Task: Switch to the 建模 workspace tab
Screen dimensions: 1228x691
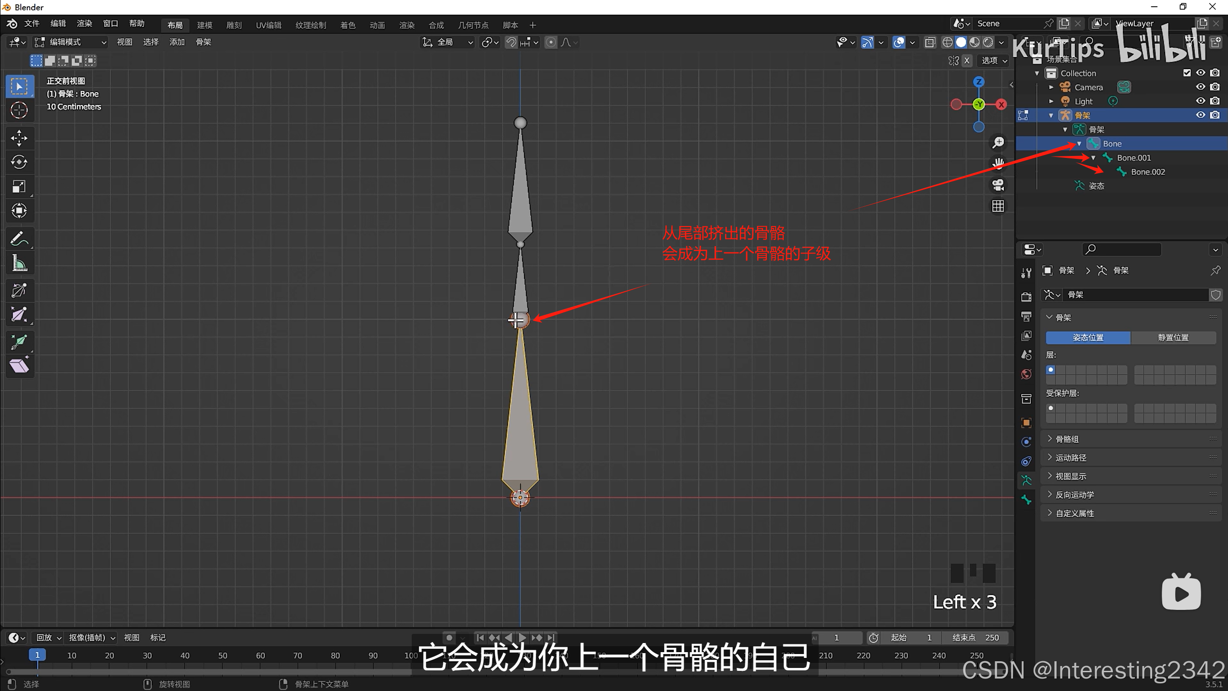Action: (204, 25)
